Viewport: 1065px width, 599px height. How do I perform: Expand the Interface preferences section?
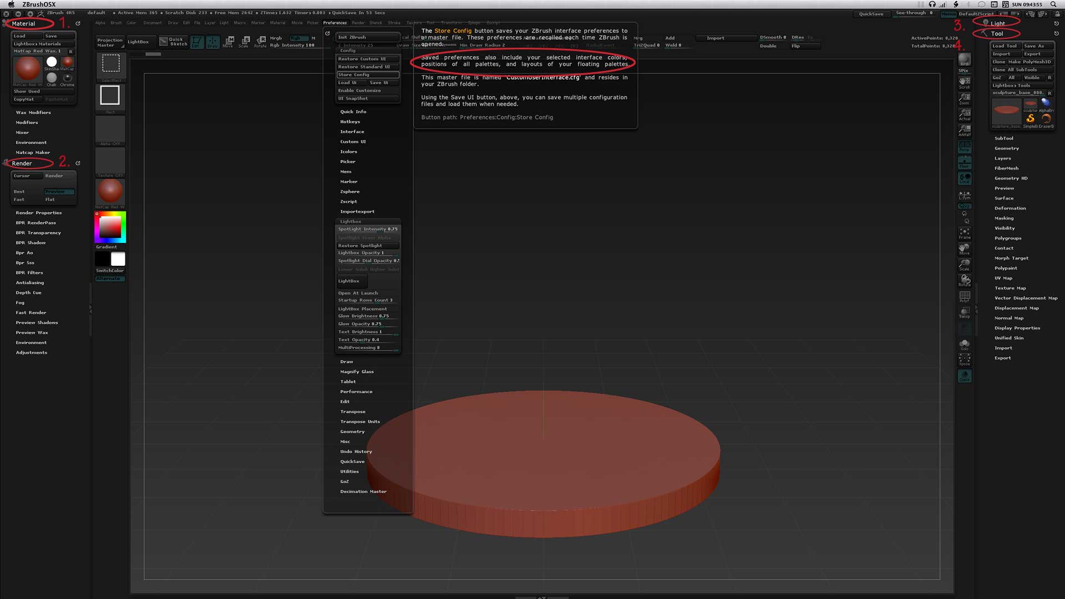pyautogui.click(x=352, y=132)
